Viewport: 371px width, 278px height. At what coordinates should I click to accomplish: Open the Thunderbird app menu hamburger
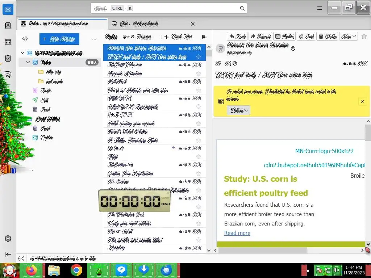coord(320,8)
